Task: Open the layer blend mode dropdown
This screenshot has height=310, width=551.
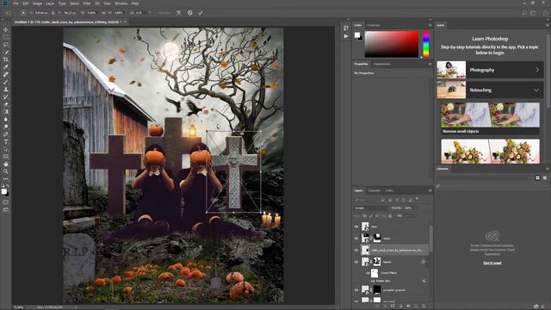Action: click(371, 208)
